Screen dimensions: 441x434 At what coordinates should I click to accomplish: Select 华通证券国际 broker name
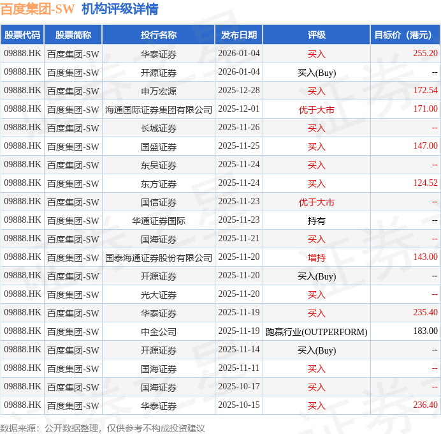pyautogui.click(x=159, y=221)
